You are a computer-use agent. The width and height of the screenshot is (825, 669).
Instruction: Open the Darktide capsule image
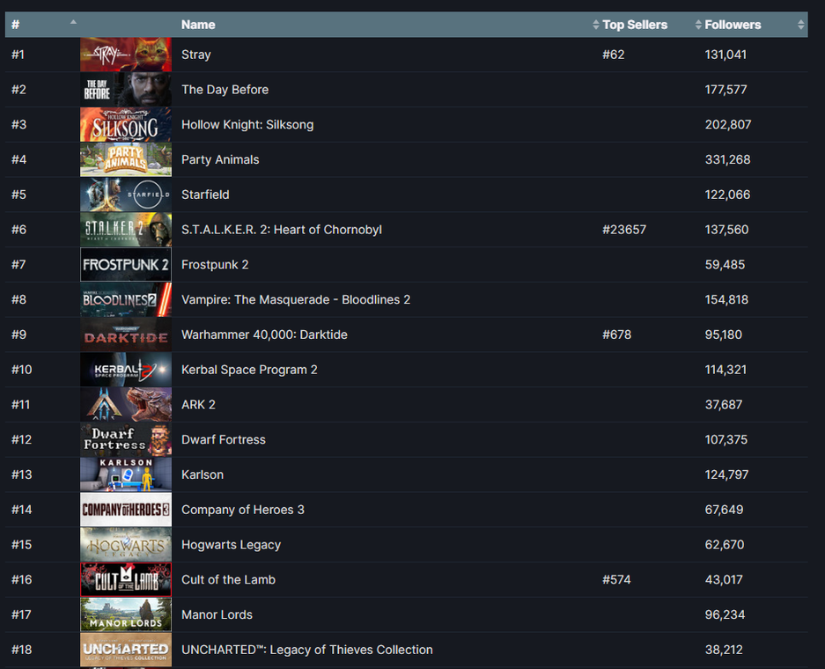(x=126, y=334)
